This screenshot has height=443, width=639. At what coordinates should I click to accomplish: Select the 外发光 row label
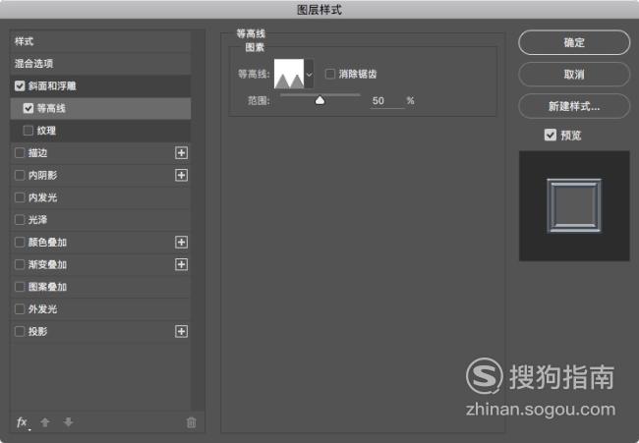point(42,309)
